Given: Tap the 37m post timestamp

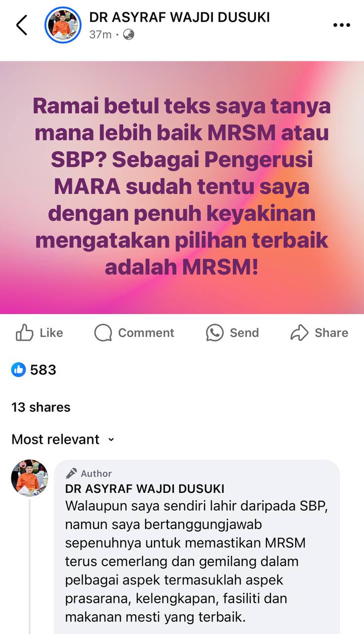Looking at the screenshot, I should pos(101,35).
